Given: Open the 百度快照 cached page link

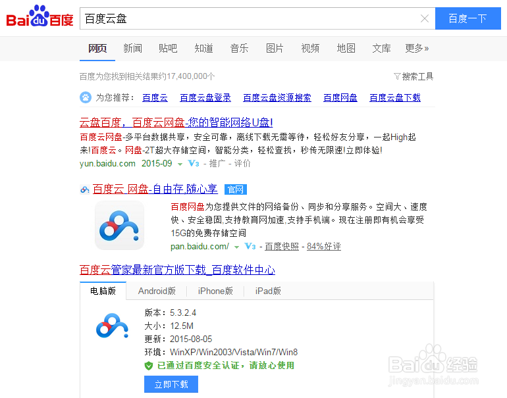Looking at the screenshot, I should click(x=282, y=247).
